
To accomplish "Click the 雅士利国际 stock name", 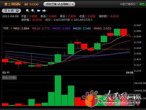I will [13, 4].
